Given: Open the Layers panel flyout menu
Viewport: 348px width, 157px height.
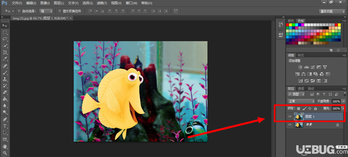Looking at the screenshot, I should point(344,89).
